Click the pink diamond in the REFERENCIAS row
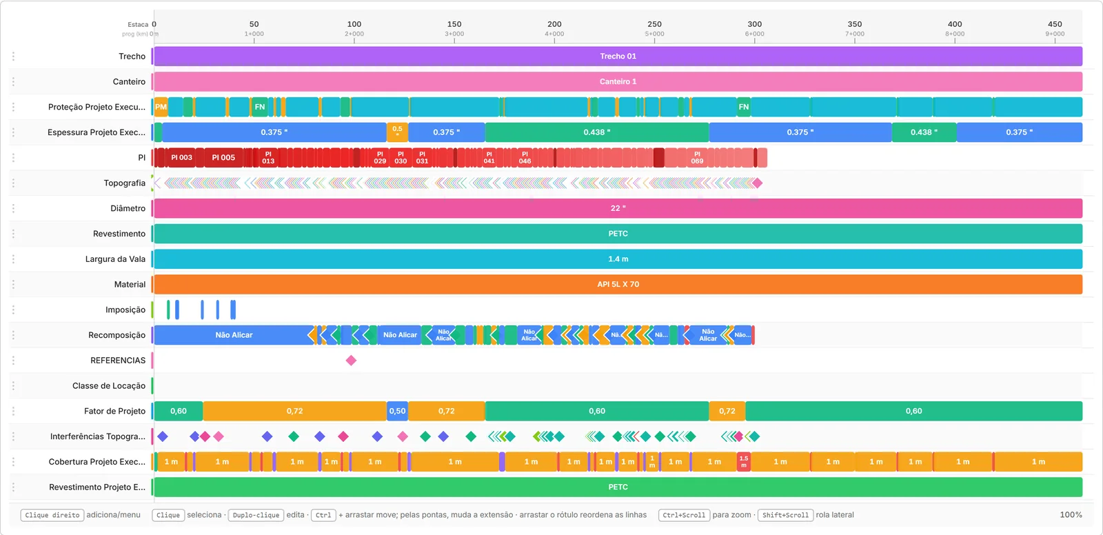The image size is (1103, 535). click(351, 361)
